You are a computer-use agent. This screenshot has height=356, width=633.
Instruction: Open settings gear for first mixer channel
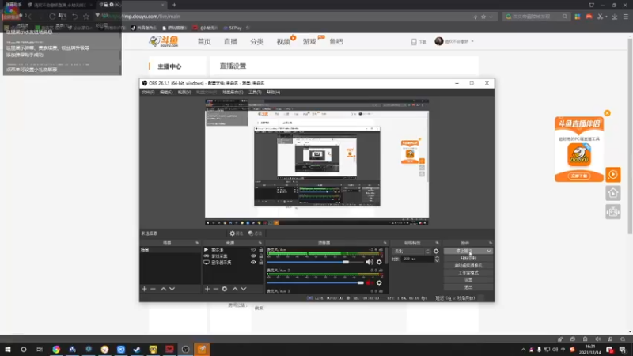click(379, 263)
